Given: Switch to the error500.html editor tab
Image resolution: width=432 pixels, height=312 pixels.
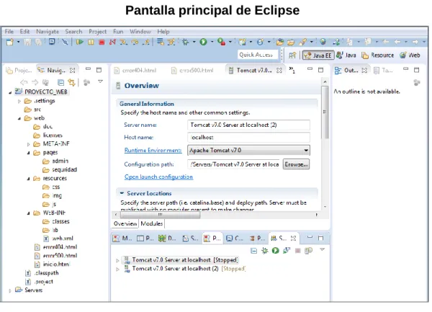Looking at the screenshot, I should (x=192, y=71).
